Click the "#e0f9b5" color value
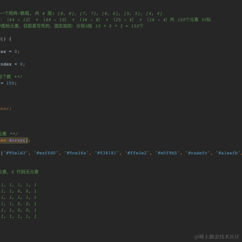This screenshot has height=242, width=242. point(167,153)
